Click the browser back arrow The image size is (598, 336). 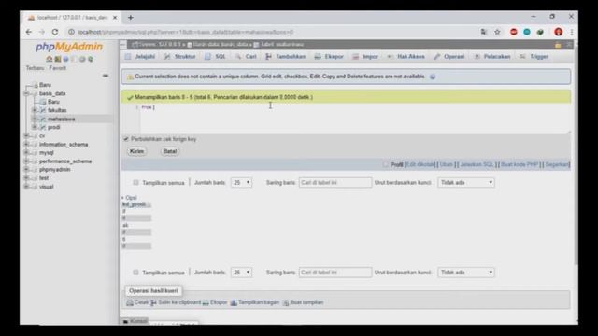[x=29, y=32]
